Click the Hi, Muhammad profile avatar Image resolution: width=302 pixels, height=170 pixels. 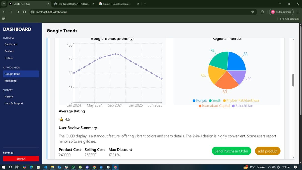tap(273, 12)
